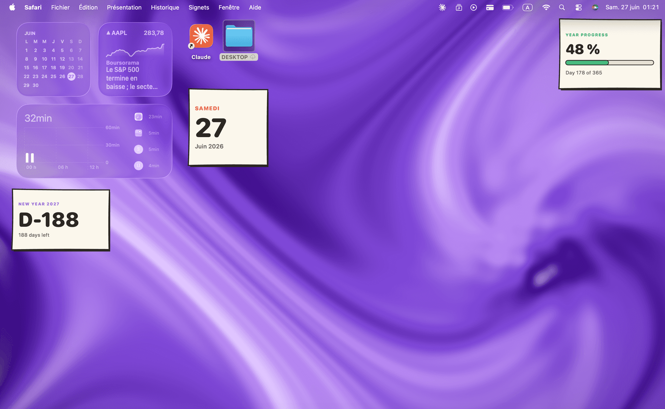665x409 pixels.
Task: Click the Boursorama source label
Action: click(x=122, y=63)
